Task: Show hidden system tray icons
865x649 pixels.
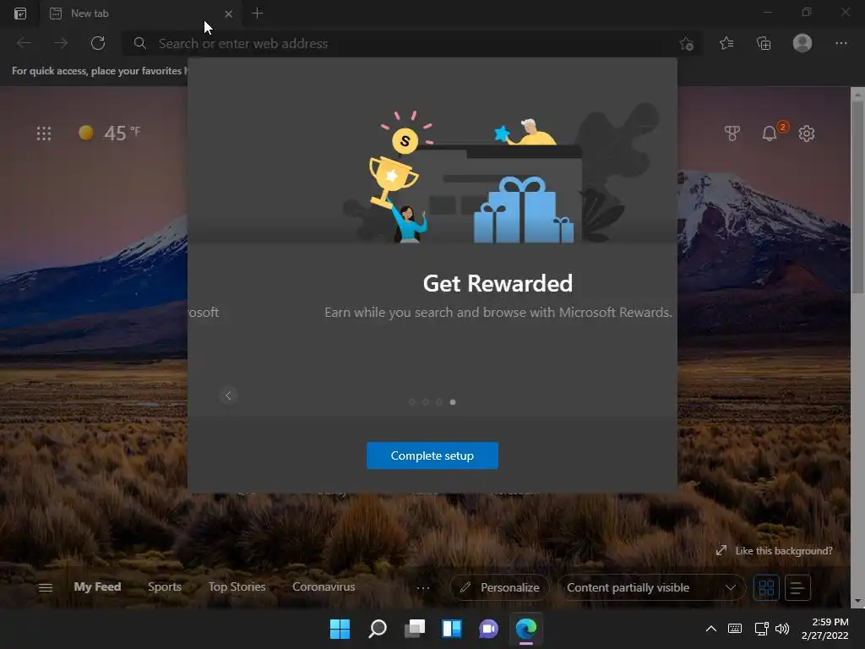Action: tap(711, 628)
